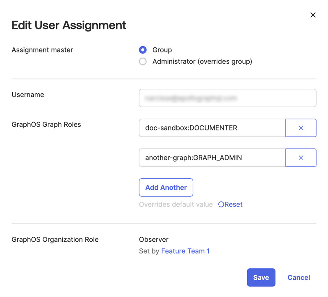Click the GraphOS Graph Roles label
Viewport: 328px width, 297px height.
coord(46,125)
